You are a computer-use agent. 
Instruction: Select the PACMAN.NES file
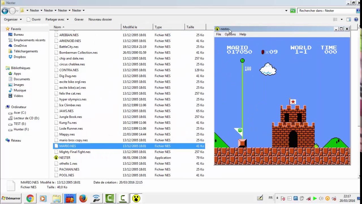coord(129,169)
